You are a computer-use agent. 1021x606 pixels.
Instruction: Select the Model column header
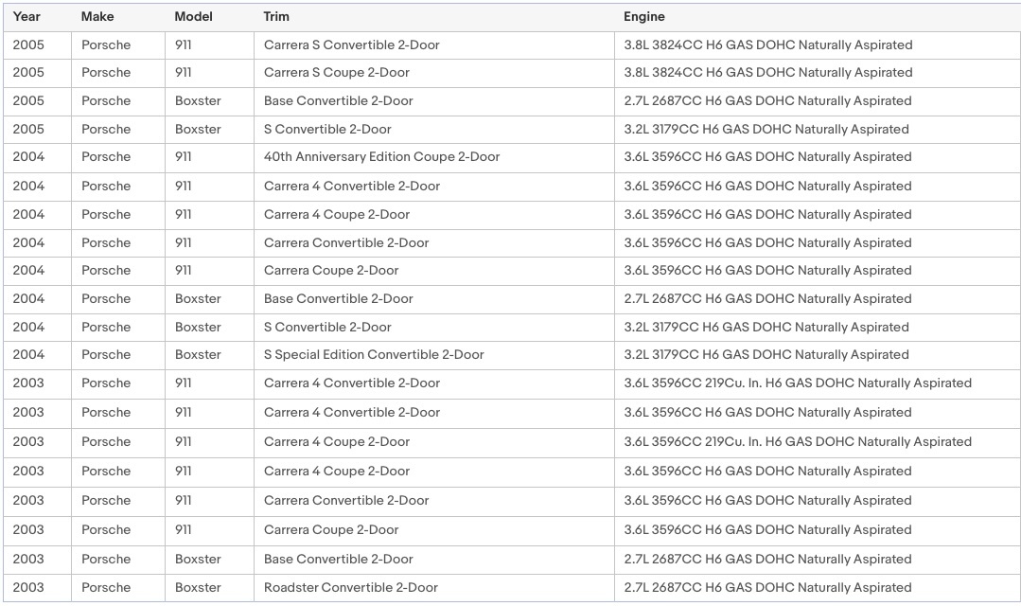click(x=194, y=16)
